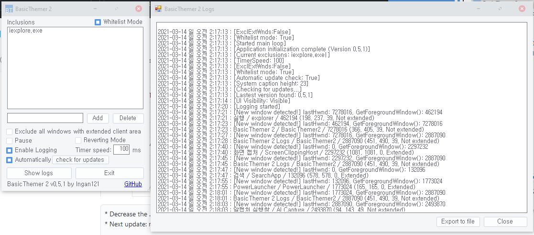Click Export to file button
The height and width of the screenshot is (235, 534).
pos(458,221)
